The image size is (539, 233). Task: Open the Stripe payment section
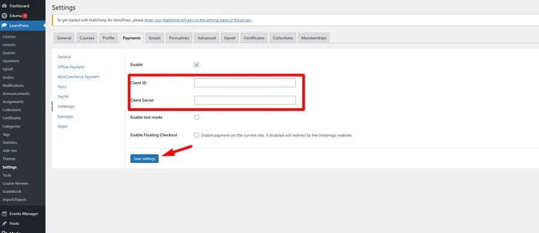coord(62,126)
